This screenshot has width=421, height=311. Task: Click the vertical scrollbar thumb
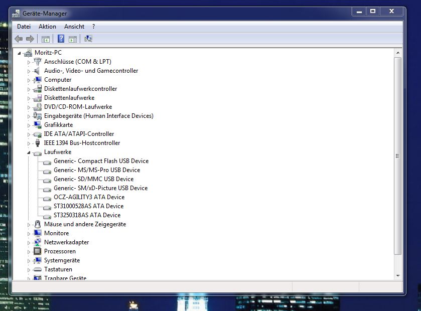point(398,156)
